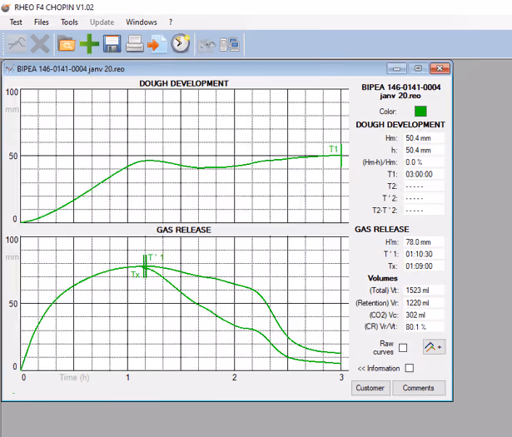
Task: Click the CO2 Vc value 302 ml
Action: tap(424, 315)
